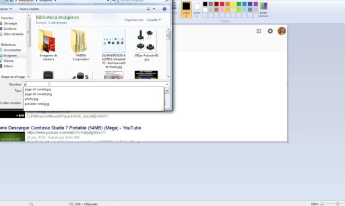345x206 pixels.
Task: Pick the indigo color swatch
Action: tap(250, 4)
